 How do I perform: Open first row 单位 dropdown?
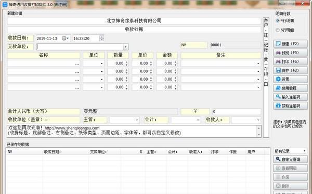click(x=102, y=63)
